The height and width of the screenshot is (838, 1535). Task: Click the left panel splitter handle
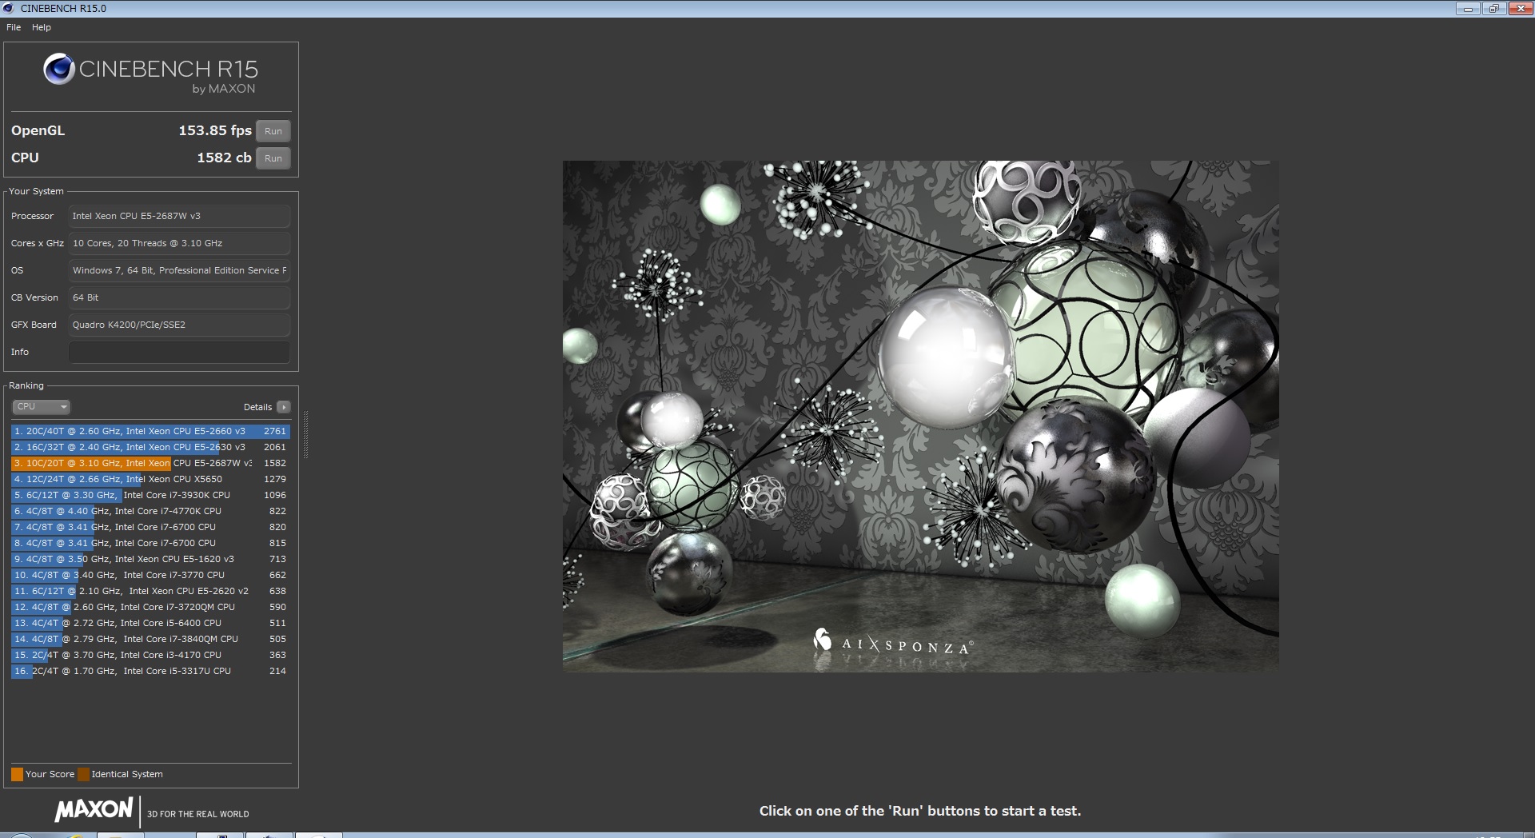tap(305, 434)
